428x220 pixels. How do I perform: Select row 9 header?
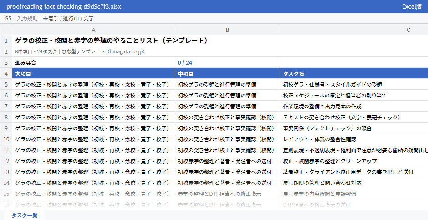(6, 128)
